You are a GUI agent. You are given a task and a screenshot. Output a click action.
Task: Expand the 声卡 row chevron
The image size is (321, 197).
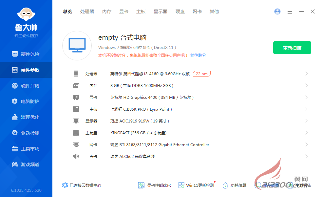[307, 156]
